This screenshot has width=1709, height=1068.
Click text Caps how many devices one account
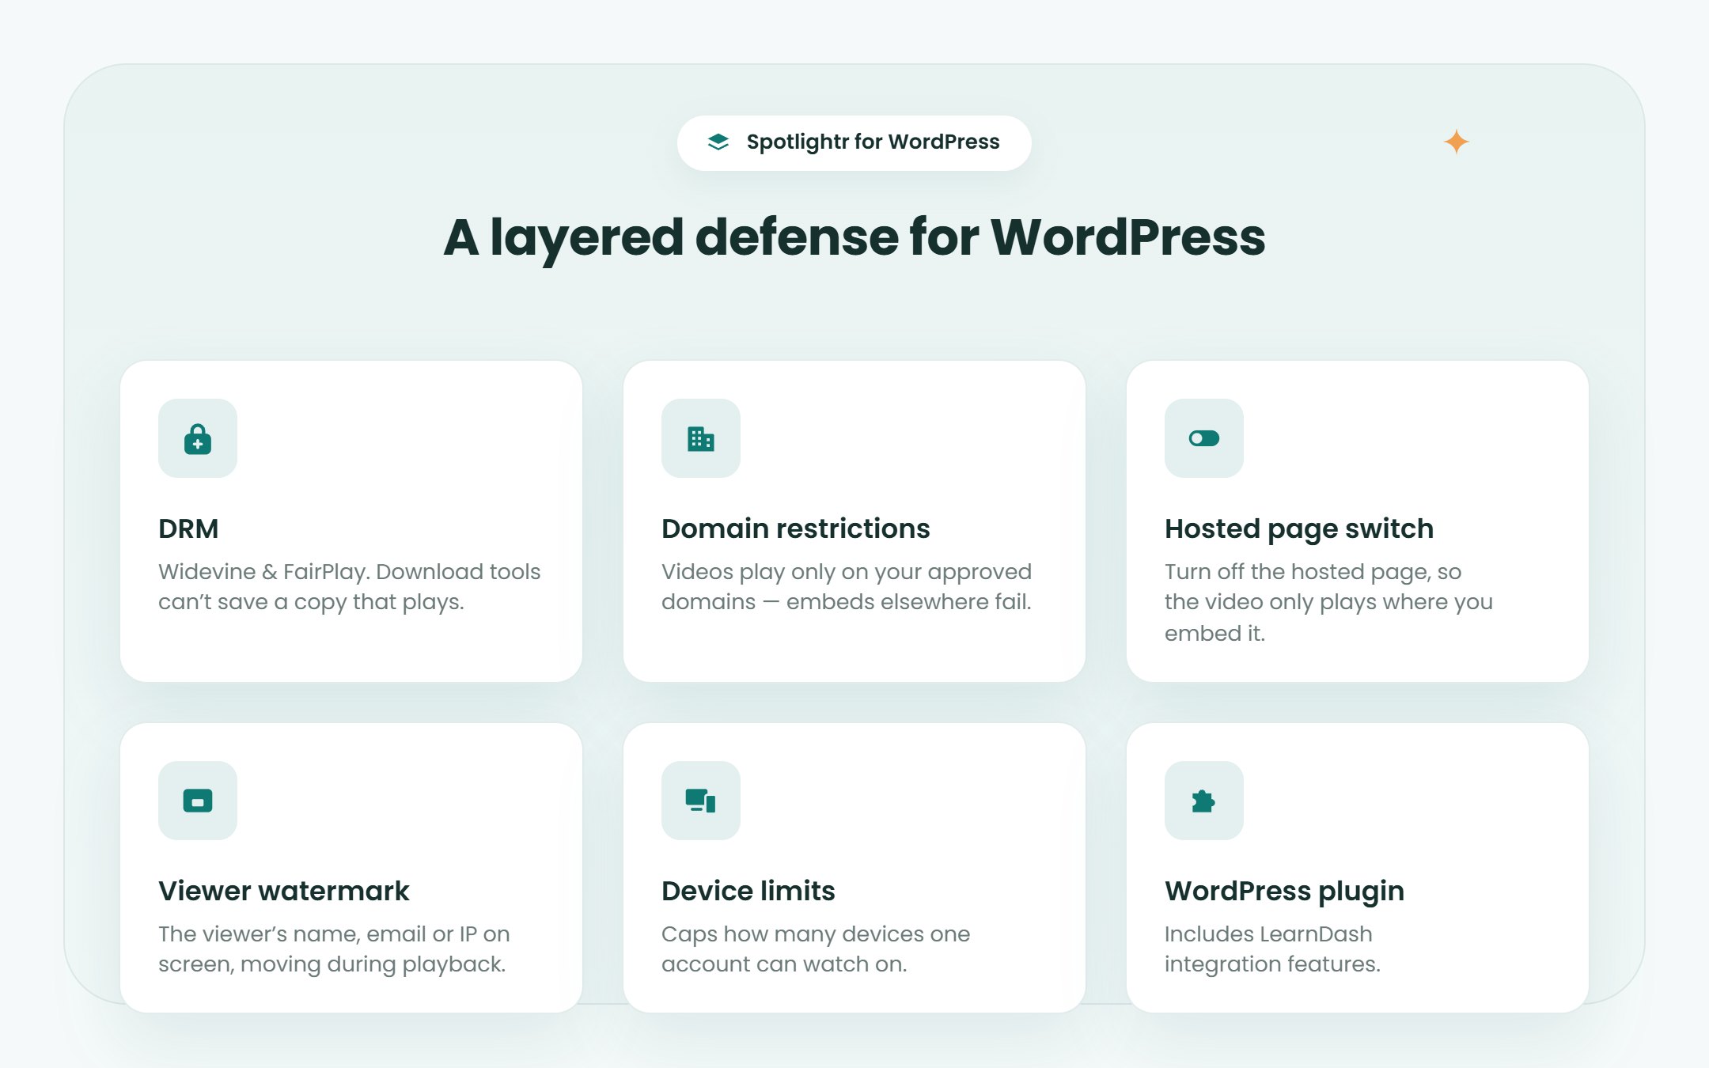point(816,949)
